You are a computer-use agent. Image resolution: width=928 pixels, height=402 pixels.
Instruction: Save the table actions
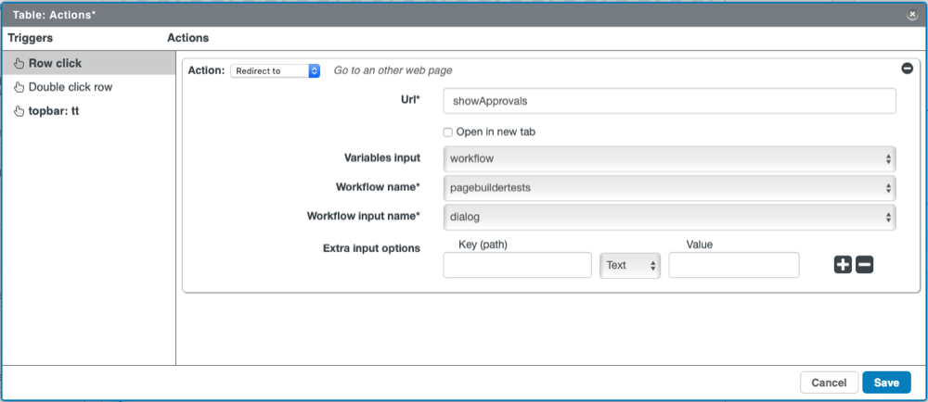886,383
